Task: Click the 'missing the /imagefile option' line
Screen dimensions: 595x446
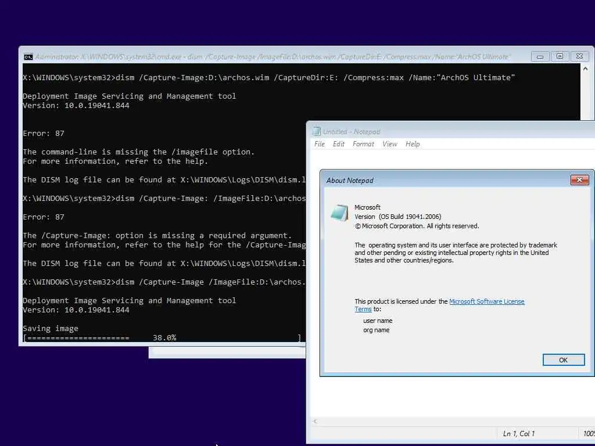Action: tap(138, 152)
